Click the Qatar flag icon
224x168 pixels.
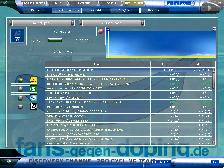tap(101, 31)
